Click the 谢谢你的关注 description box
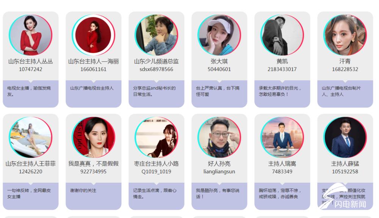The width and height of the screenshot is (379, 218). (x=94, y=196)
